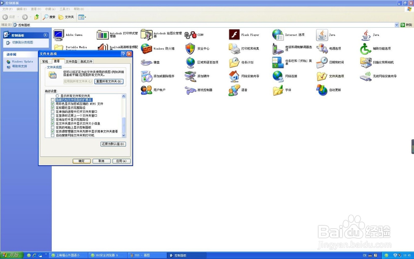Open the 收藏 menu
This screenshot has height=259, width=414.
point(50,9)
